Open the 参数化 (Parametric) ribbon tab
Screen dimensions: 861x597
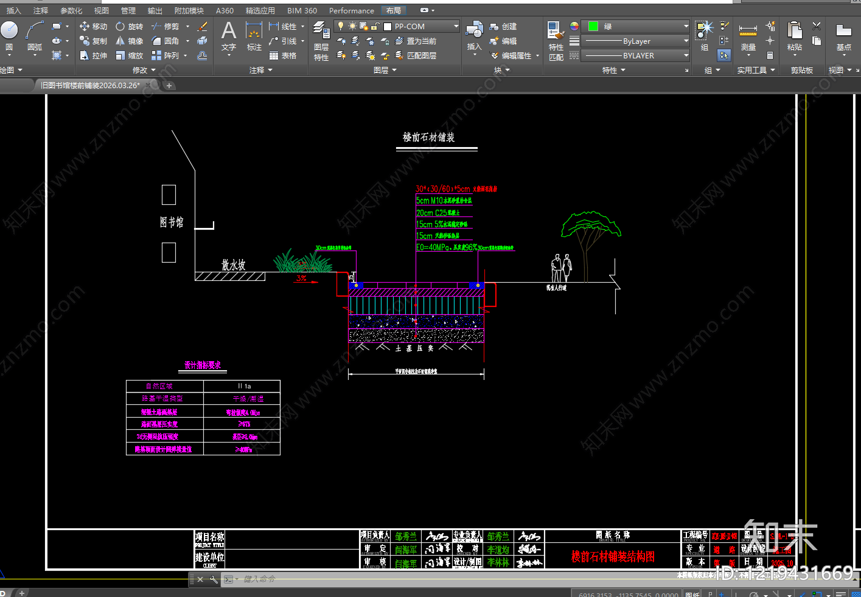coord(71,11)
